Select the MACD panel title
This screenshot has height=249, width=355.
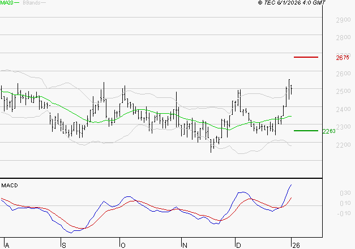point(10,185)
